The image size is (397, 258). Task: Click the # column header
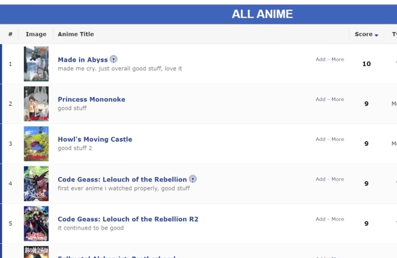pos(10,34)
